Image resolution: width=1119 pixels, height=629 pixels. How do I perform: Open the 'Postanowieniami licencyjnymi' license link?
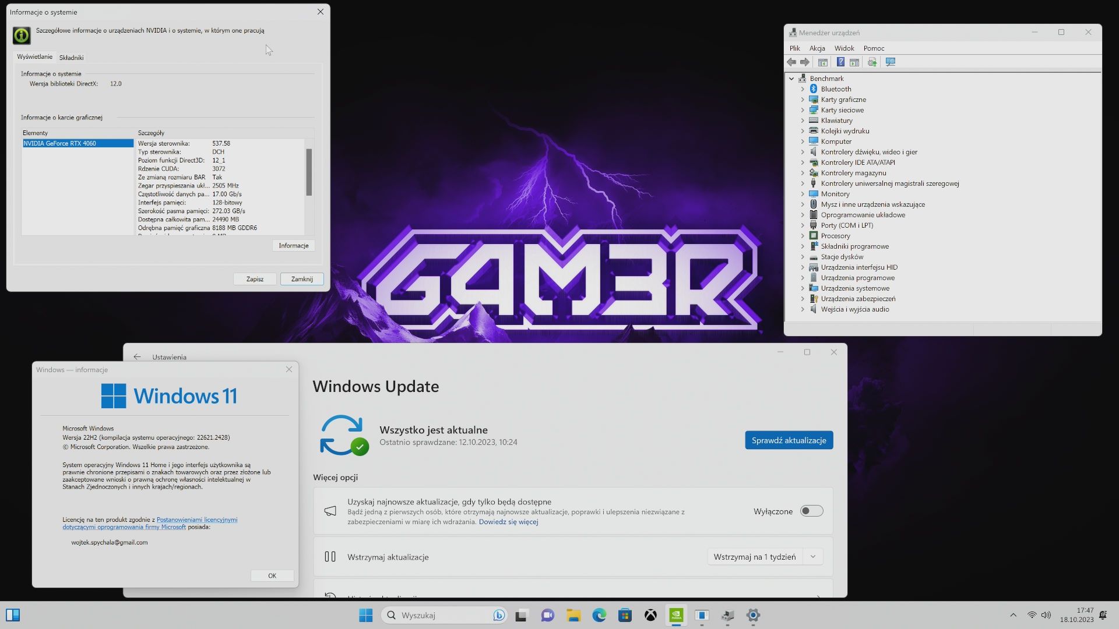(x=197, y=520)
